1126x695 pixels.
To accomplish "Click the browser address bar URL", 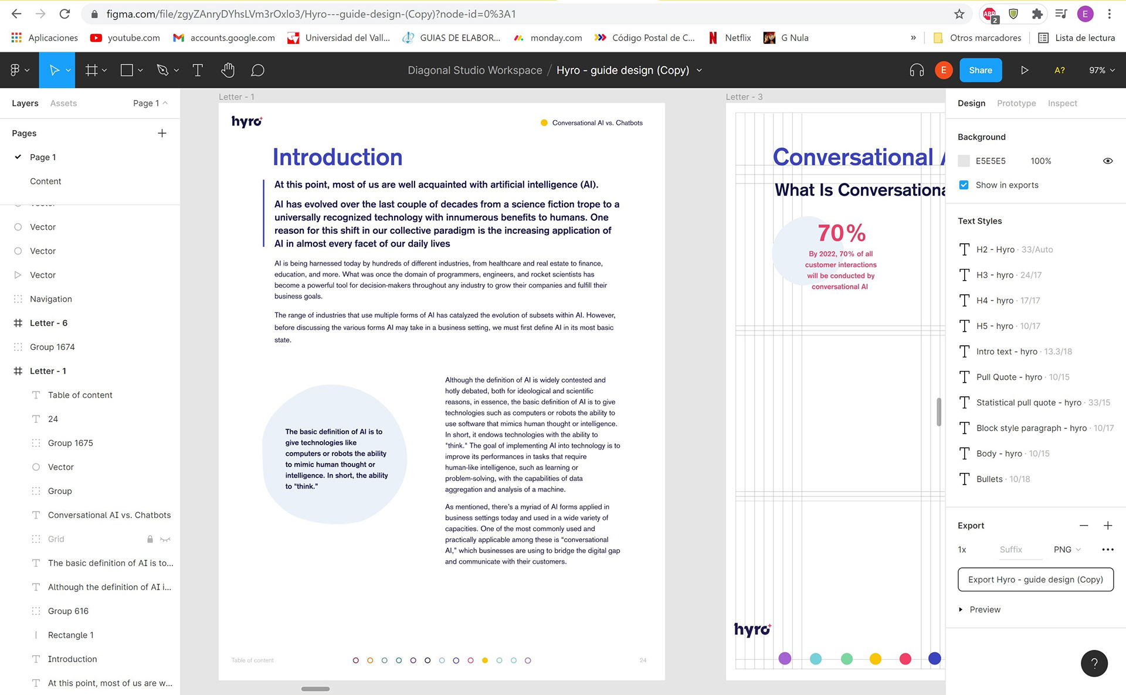I will tap(311, 14).
